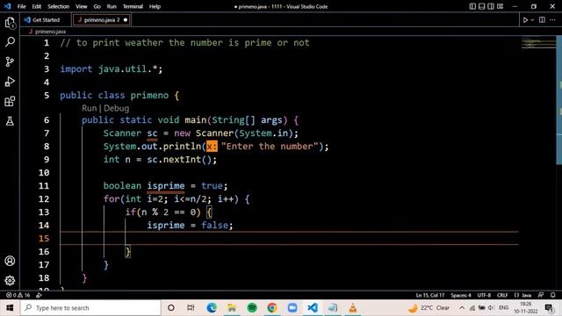Viewport: 562px width, 316px height.
Task: Open the editor More Actions ellipsis
Action: click(552, 20)
